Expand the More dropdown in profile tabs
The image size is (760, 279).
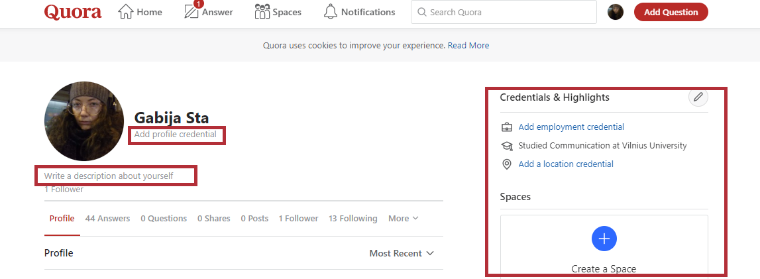pos(403,218)
